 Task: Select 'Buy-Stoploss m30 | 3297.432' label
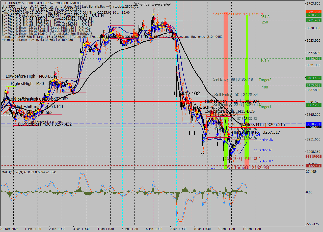click(x=45, y=124)
